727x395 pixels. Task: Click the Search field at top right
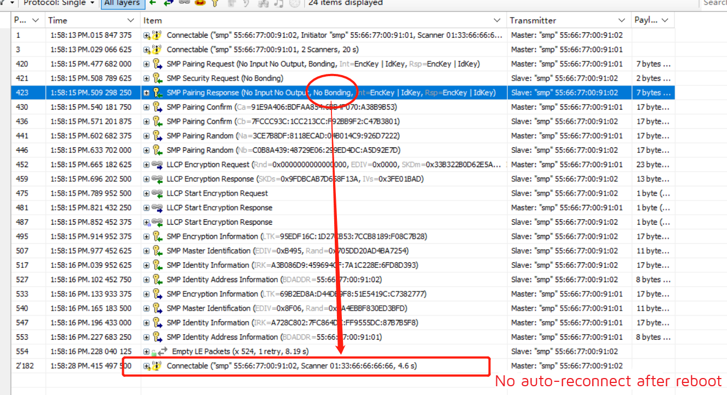tap(715, 3)
